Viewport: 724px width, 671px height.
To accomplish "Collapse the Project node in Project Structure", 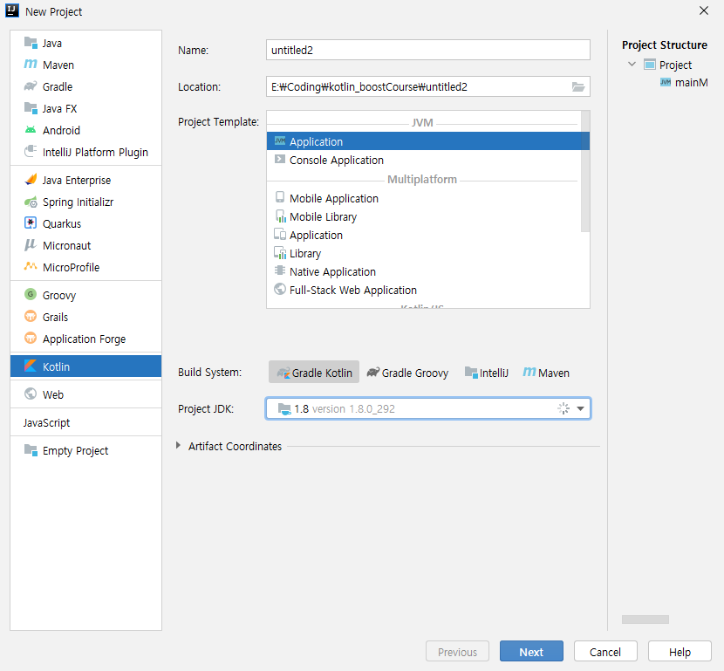I will click(632, 65).
